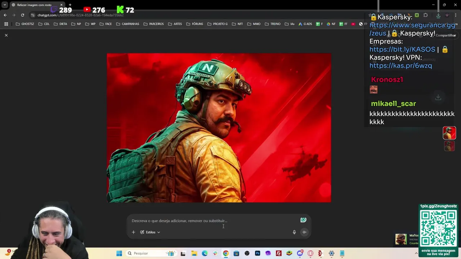The image size is (461, 259).
Task: Open File Explorer from the taskbar
Action: click(194, 254)
